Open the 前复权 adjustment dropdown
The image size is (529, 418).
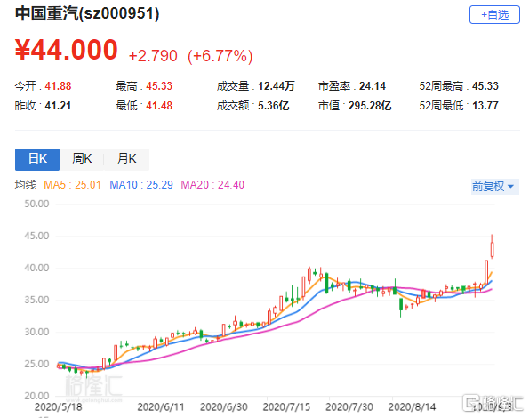[495, 186]
